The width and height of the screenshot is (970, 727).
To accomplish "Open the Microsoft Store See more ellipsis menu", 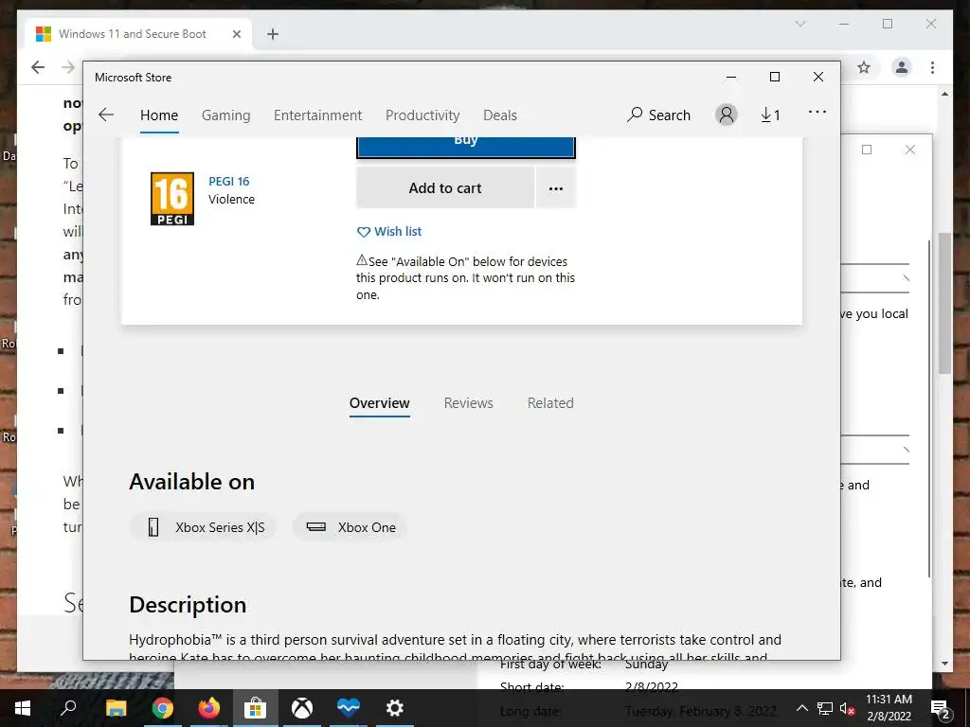I will click(817, 113).
